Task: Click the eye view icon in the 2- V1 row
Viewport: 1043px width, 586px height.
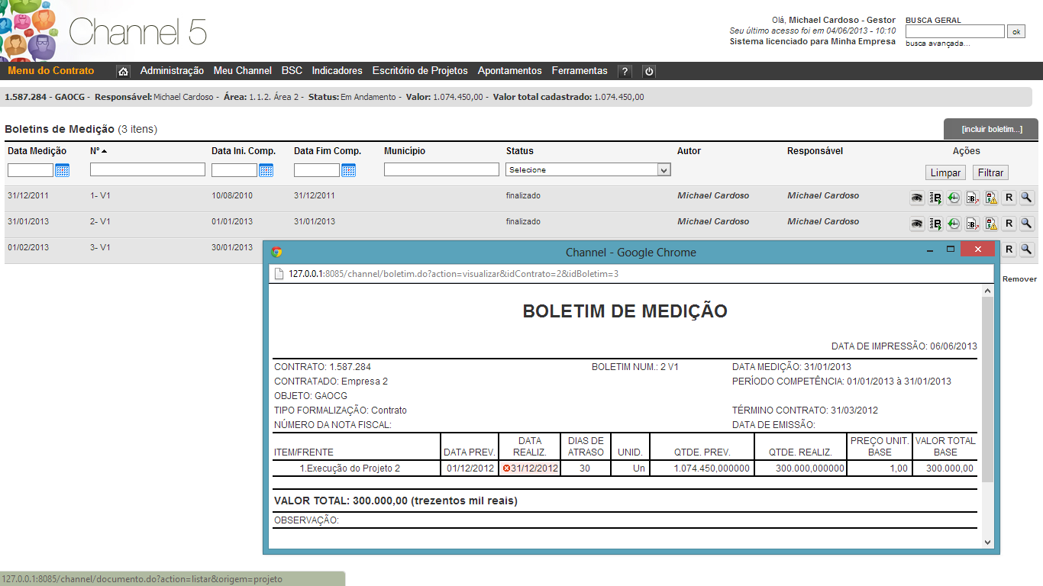Action: (x=917, y=224)
